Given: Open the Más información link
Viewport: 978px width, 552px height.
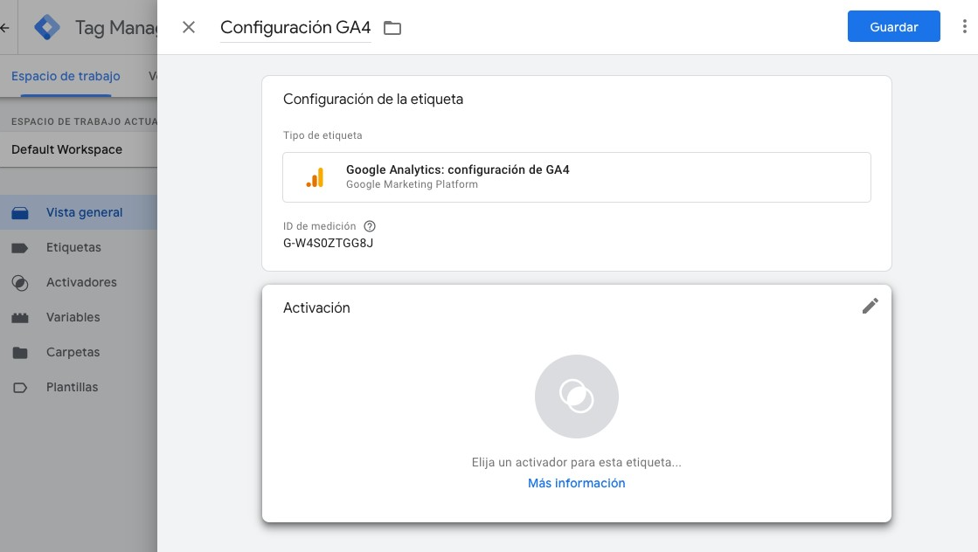Looking at the screenshot, I should 576,483.
